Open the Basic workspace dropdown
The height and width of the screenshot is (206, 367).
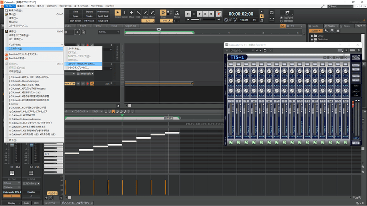(340, 6)
